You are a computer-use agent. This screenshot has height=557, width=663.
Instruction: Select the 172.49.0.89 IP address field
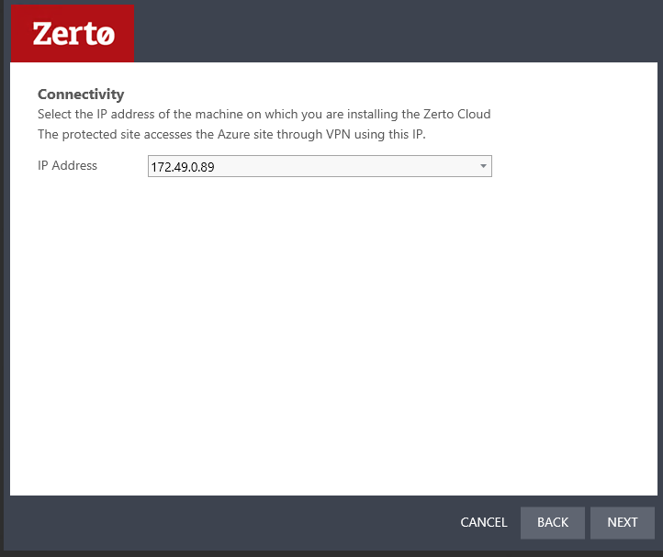[320, 166]
